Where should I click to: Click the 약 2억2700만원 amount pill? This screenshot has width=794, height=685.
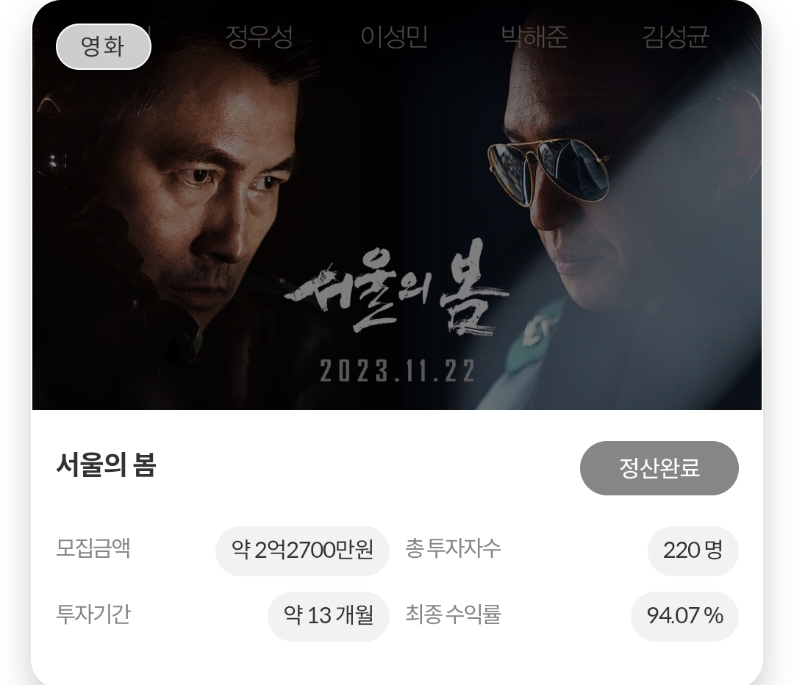[302, 550]
